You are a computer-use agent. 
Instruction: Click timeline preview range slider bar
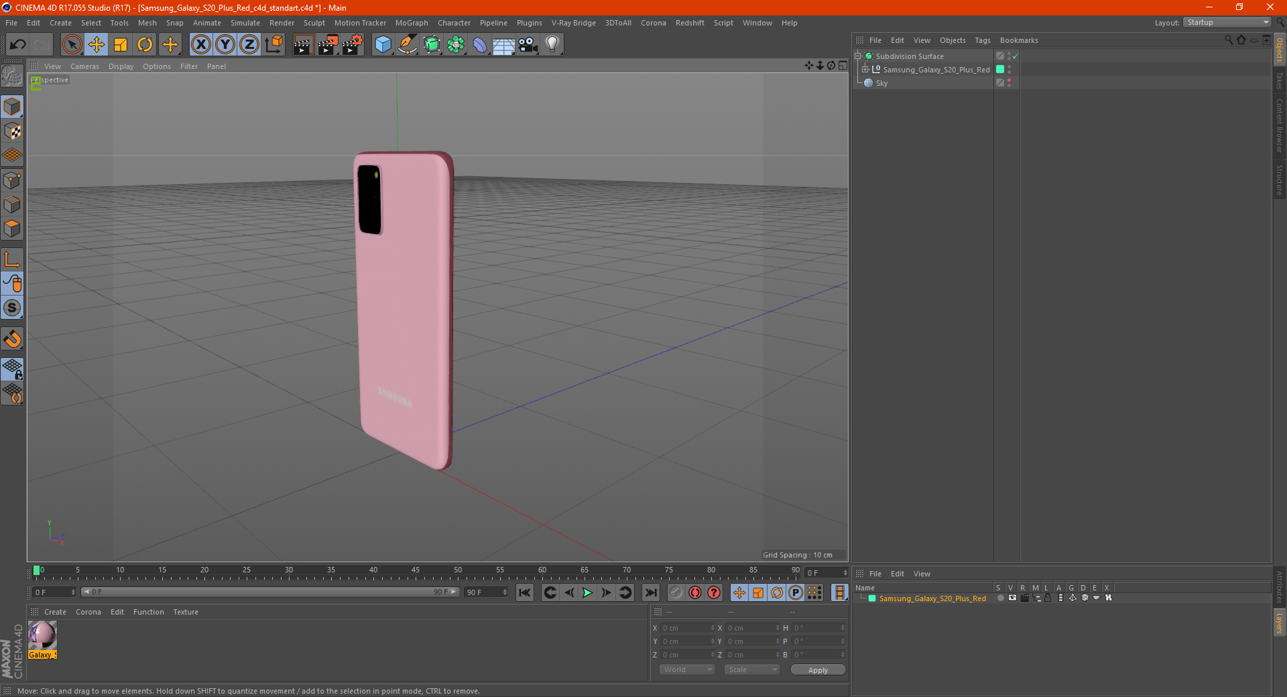coord(271,592)
